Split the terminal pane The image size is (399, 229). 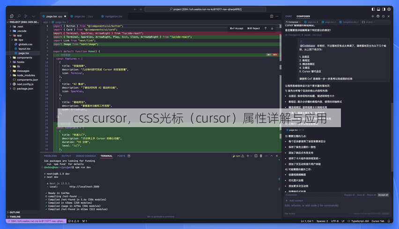pos(256,156)
